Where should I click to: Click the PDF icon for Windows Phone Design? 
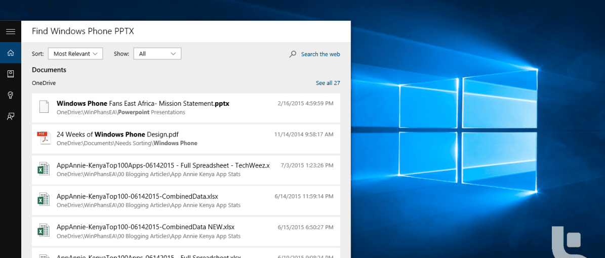pyautogui.click(x=44, y=138)
